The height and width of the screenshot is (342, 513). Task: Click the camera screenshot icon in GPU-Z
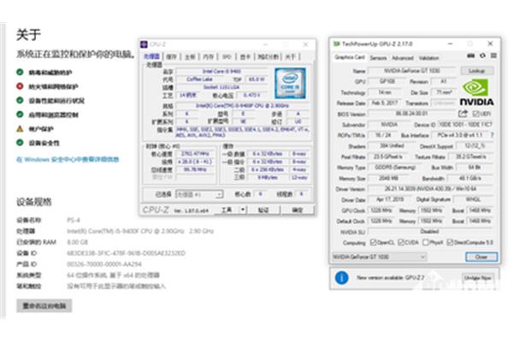[470, 56]
